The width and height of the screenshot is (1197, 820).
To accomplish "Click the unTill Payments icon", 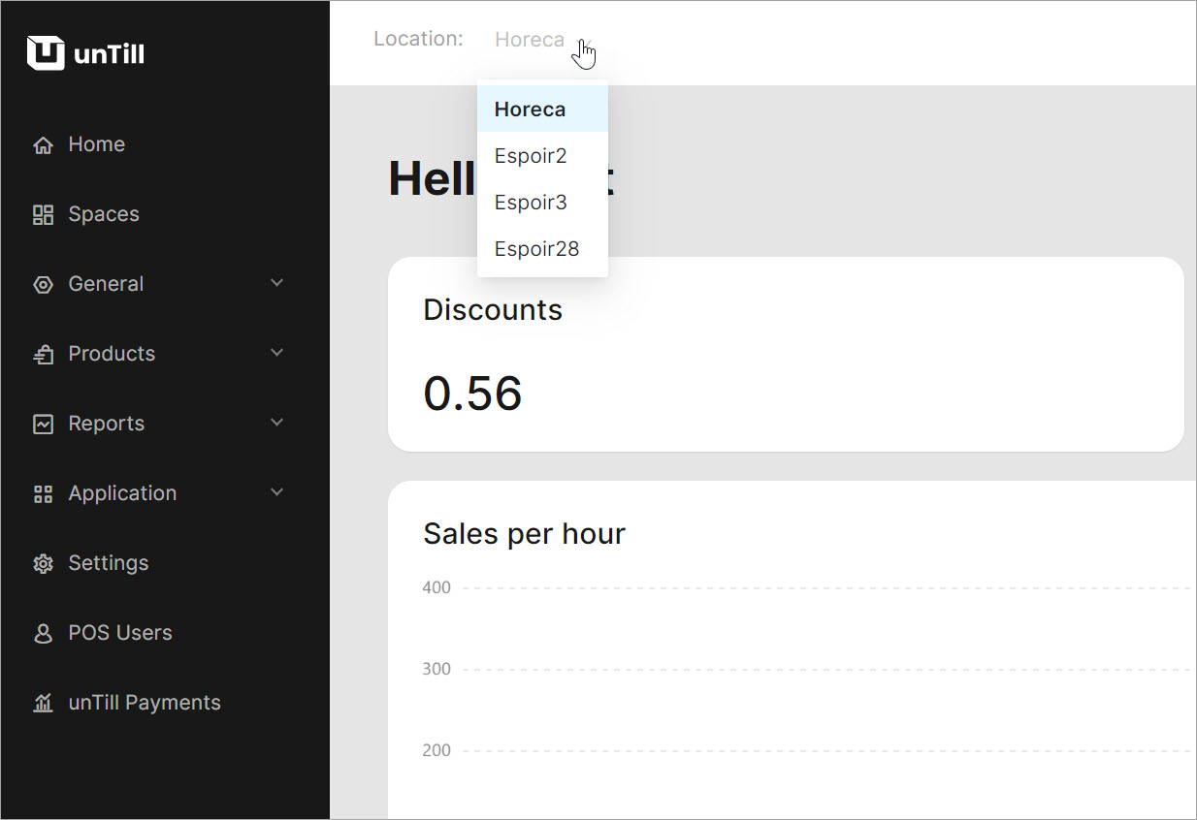I will click(43, 704).
